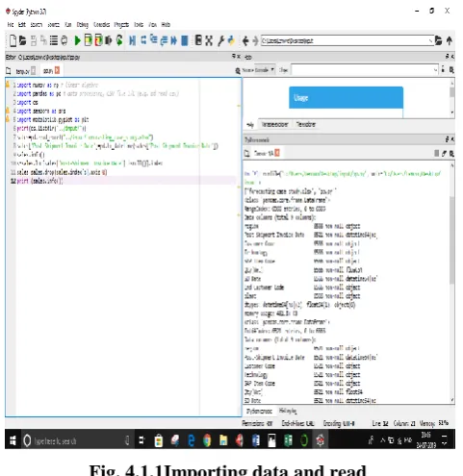Click the Save all files icon

[43, 40]
